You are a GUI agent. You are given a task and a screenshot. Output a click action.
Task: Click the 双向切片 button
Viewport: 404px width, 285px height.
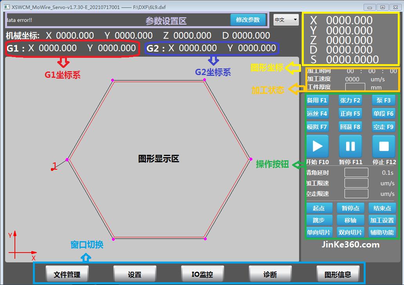coord(350,232)
